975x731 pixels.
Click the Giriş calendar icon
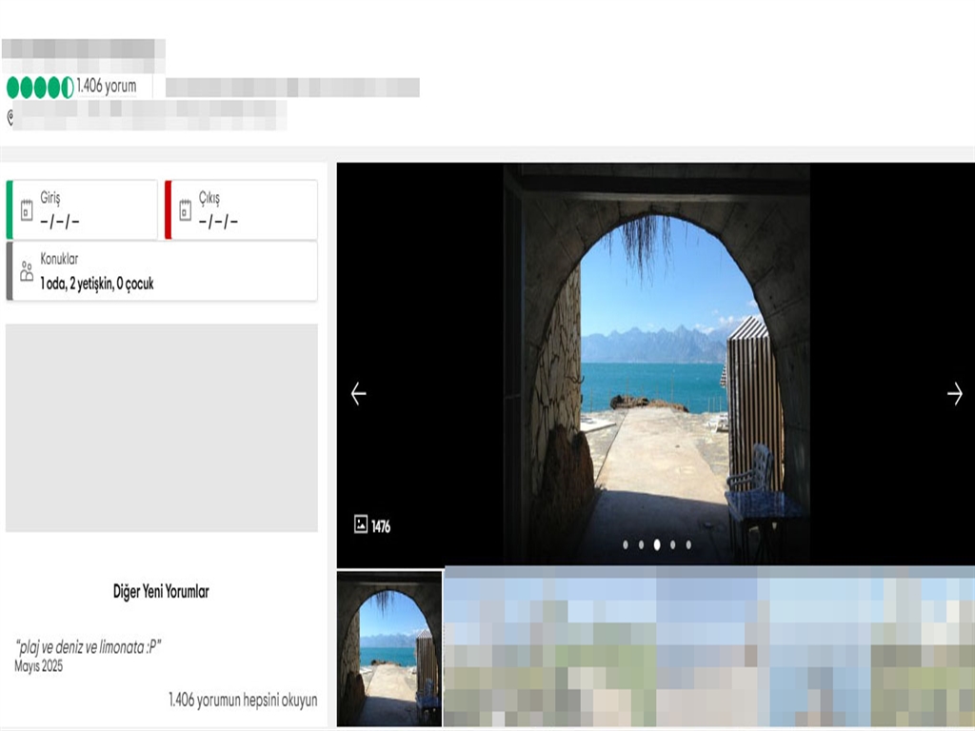[x=27, y=210]
